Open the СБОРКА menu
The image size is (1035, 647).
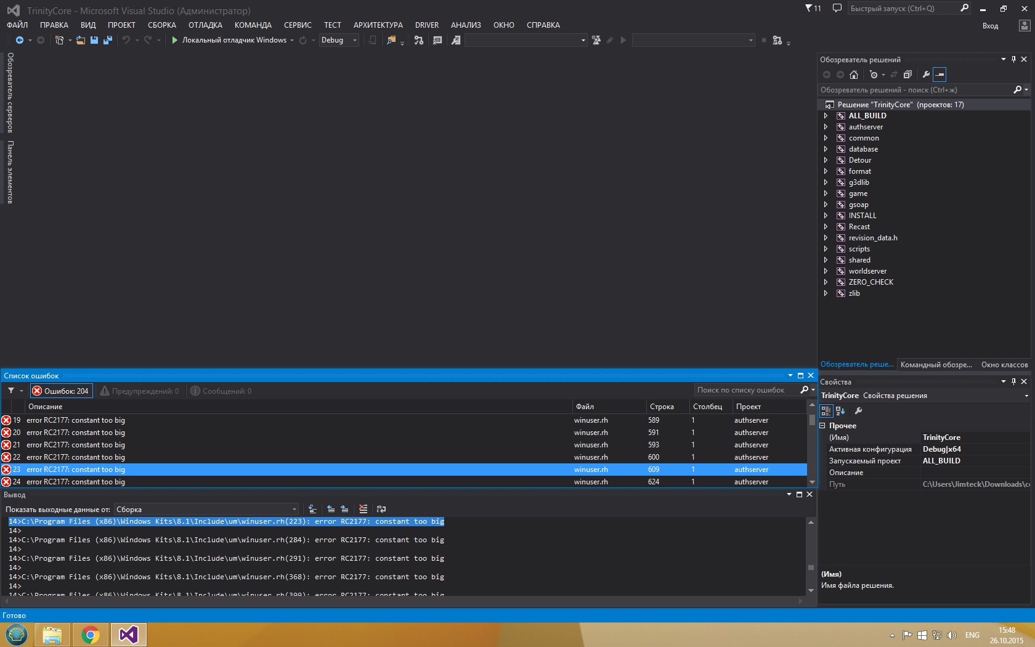click(x=161, y=25)
